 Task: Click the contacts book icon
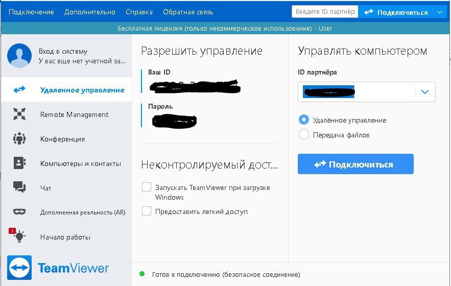click(x=19, y=163)
